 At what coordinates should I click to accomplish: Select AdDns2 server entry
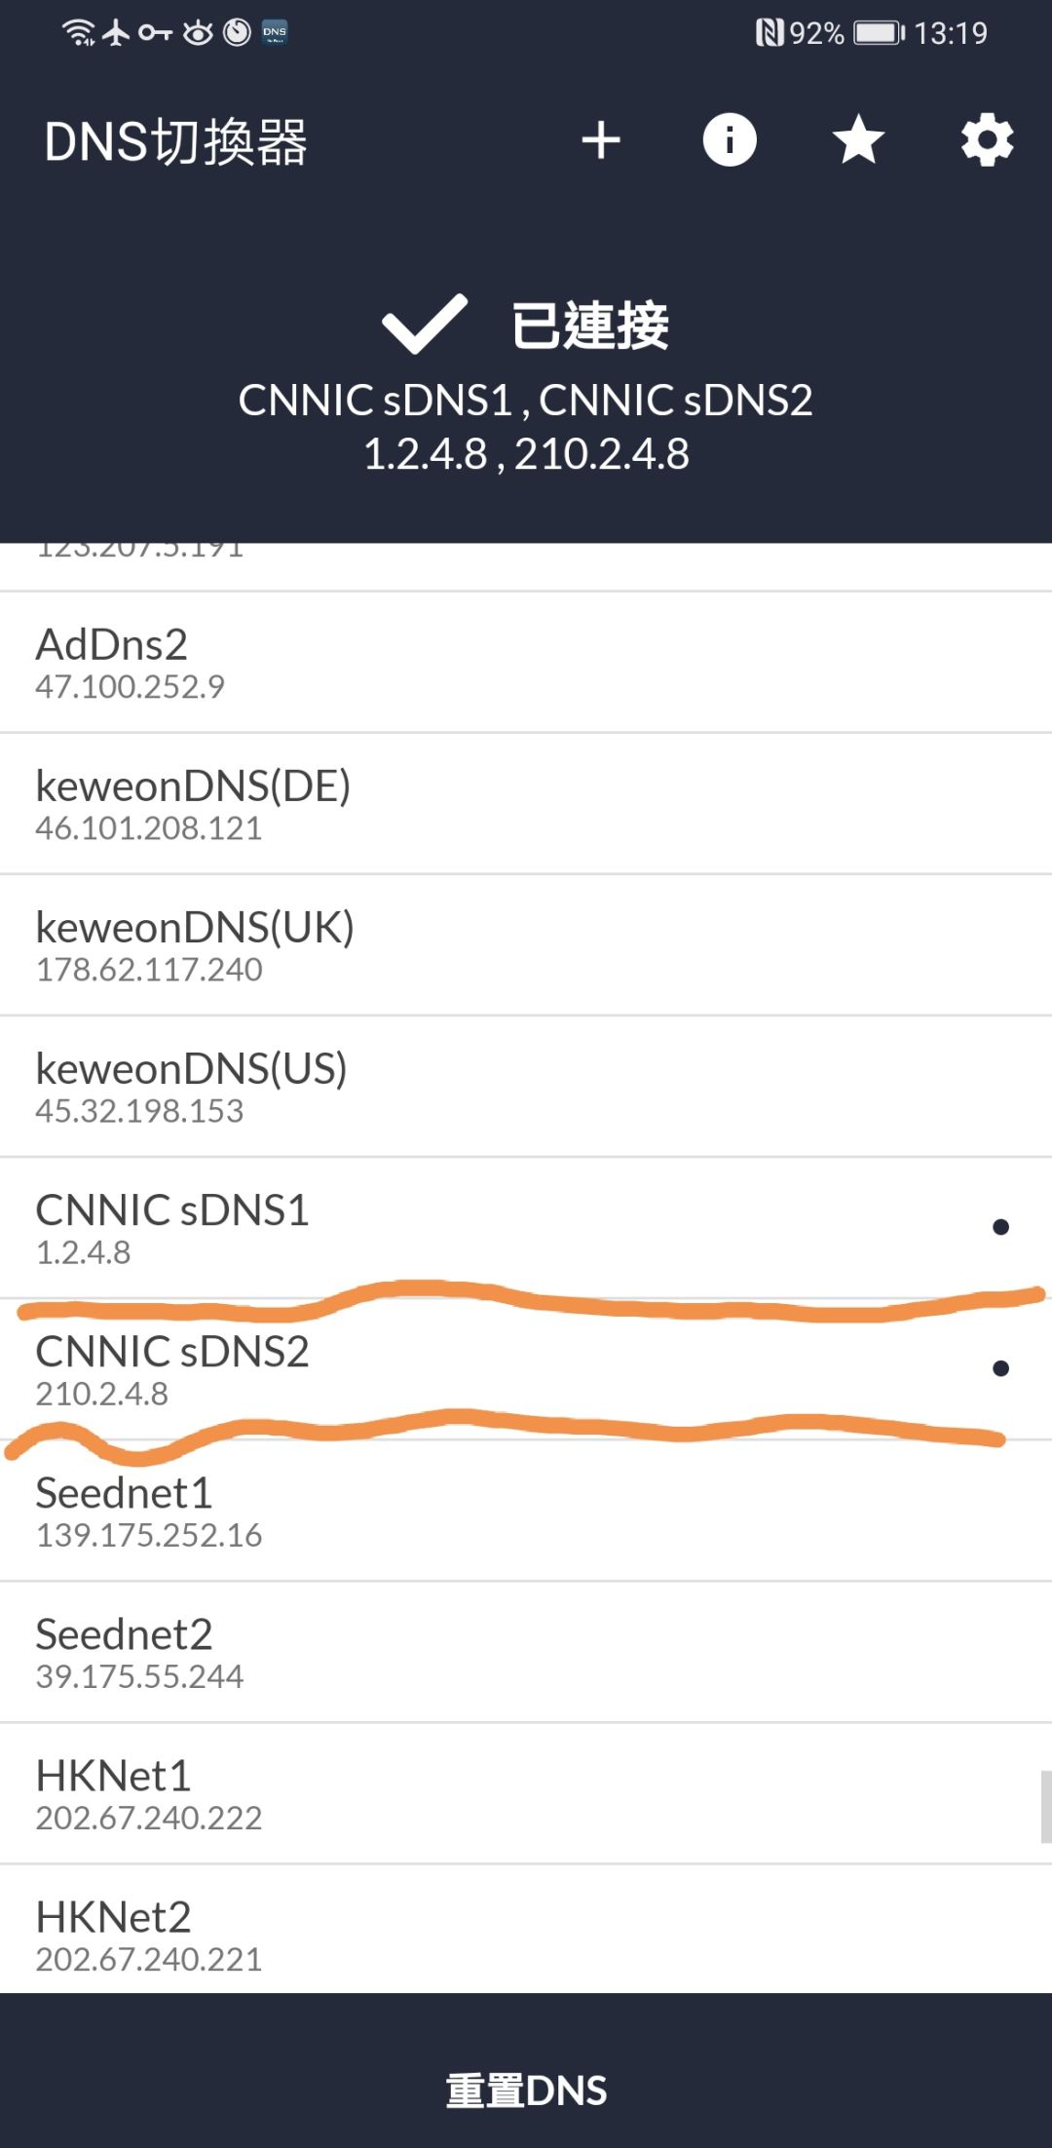[526, 662]
